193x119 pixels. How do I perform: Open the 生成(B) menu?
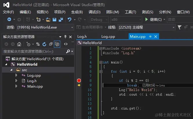77,12
